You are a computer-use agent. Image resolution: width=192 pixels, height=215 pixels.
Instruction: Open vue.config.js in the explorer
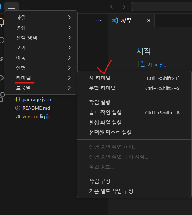click(x=36, y=117)
